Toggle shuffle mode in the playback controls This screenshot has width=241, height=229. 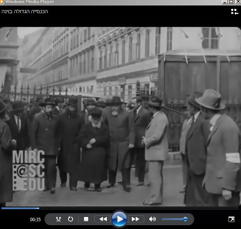58,219
